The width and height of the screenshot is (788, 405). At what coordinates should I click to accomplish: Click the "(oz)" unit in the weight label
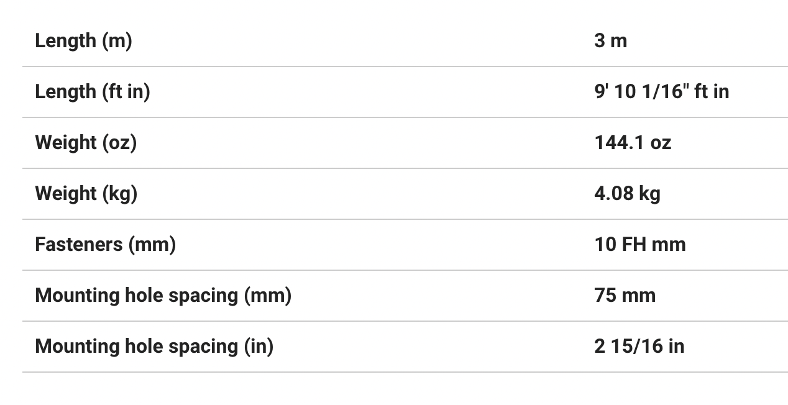[120, 143]
